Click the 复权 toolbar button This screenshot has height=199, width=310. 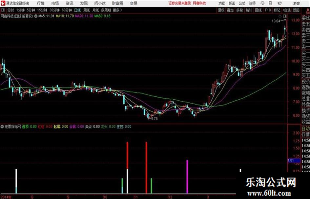click(x=221, y=10)
